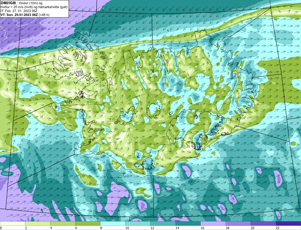This screenshot has width=301, height=230.
Task: Click the 4-6 m/s green legend swatch
Action: (63, 223)
